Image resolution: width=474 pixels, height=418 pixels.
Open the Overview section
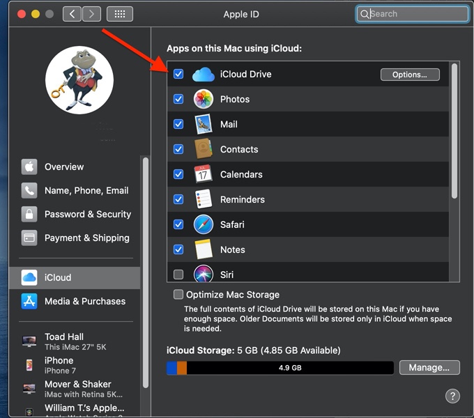[x=75, y=167]
